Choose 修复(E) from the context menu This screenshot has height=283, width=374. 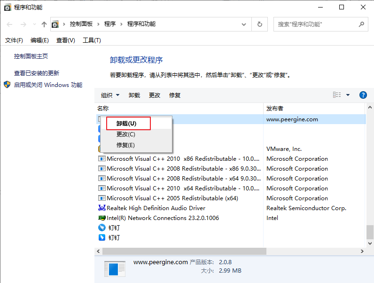136,145
